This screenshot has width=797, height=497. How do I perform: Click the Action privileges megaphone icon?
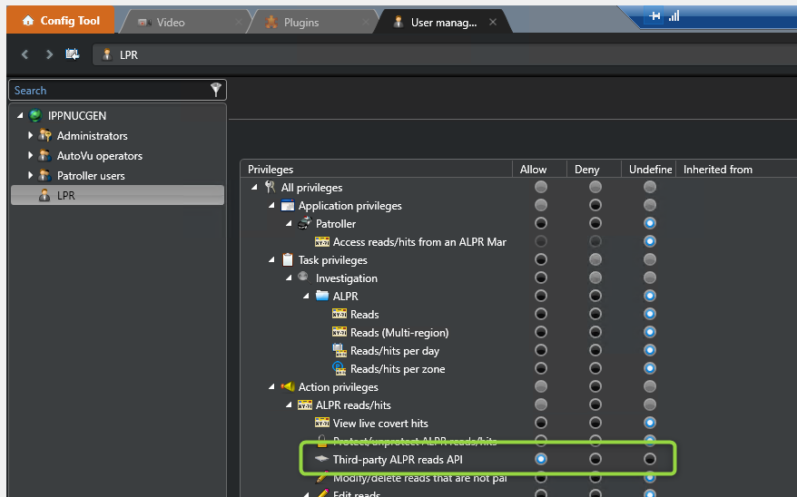click(288, 387)
